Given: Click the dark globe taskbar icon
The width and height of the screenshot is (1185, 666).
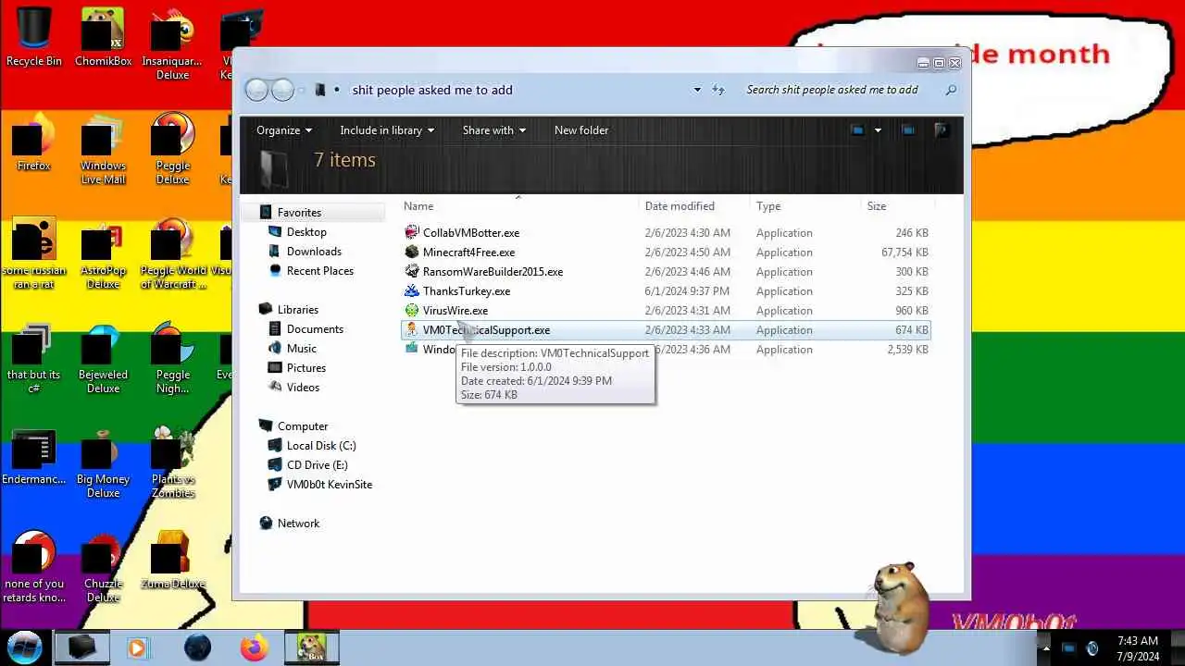Looking at the screenshot, I should point(197,647).
